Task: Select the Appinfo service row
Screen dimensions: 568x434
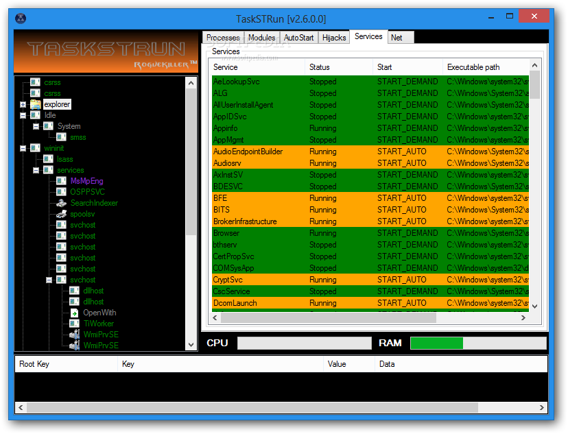Action: click(370, 128)
